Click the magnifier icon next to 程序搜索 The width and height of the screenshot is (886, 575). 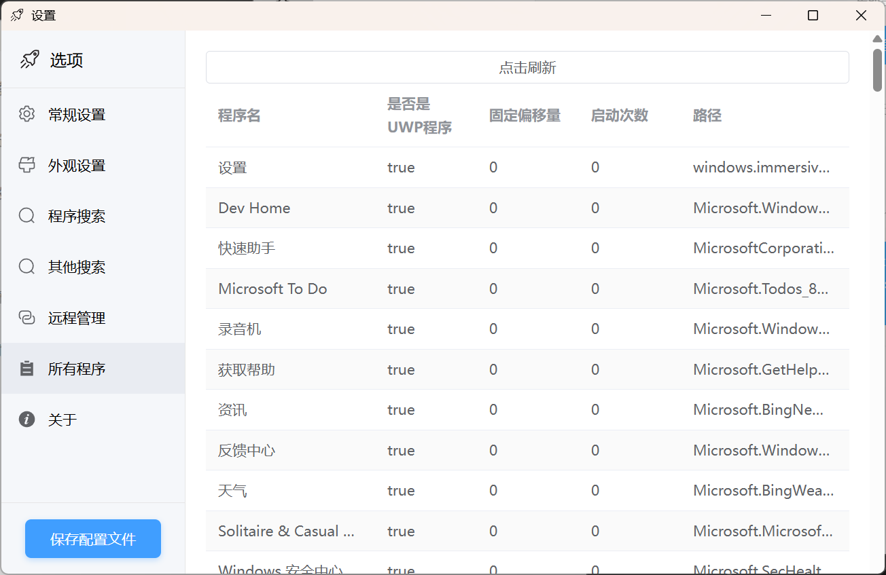coord(26,216)
